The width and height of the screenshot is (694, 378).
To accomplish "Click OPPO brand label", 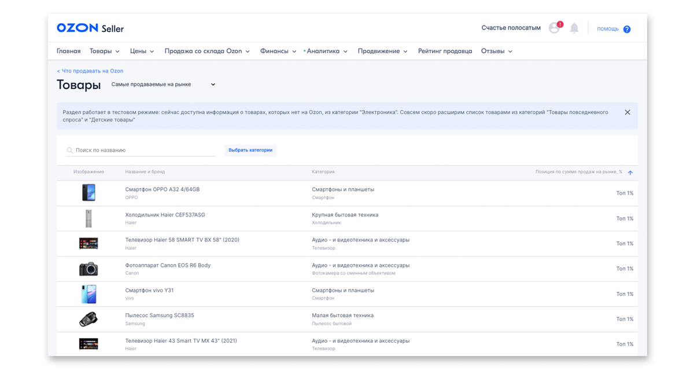I will click(131, 197).
